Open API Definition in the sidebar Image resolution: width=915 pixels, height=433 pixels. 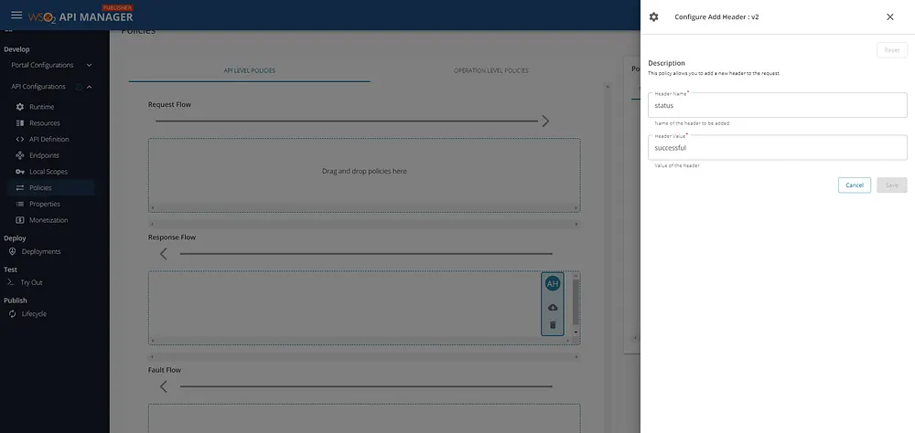click(49, 139)
